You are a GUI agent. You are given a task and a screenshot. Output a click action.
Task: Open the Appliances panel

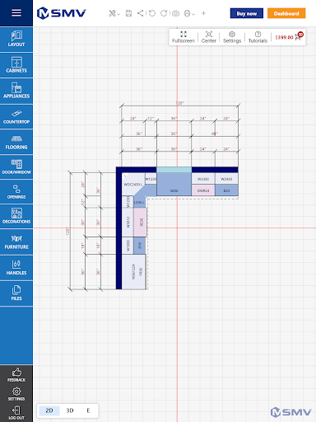click(x=16, y=91)
